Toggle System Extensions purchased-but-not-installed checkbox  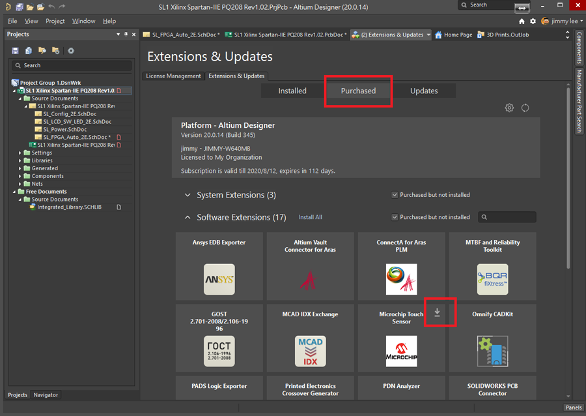[x=395, y=195]
